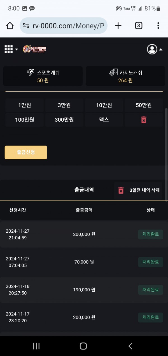This screenshot has height=356, width=168.
Task: Tap the Red Velvet site logo
Action: point(34,49)
